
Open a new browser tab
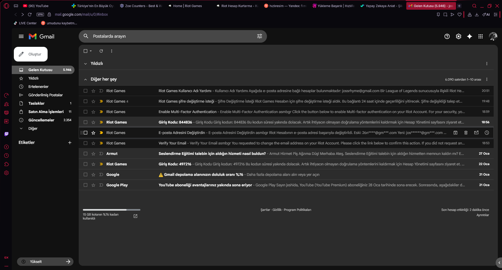point(459,6)
